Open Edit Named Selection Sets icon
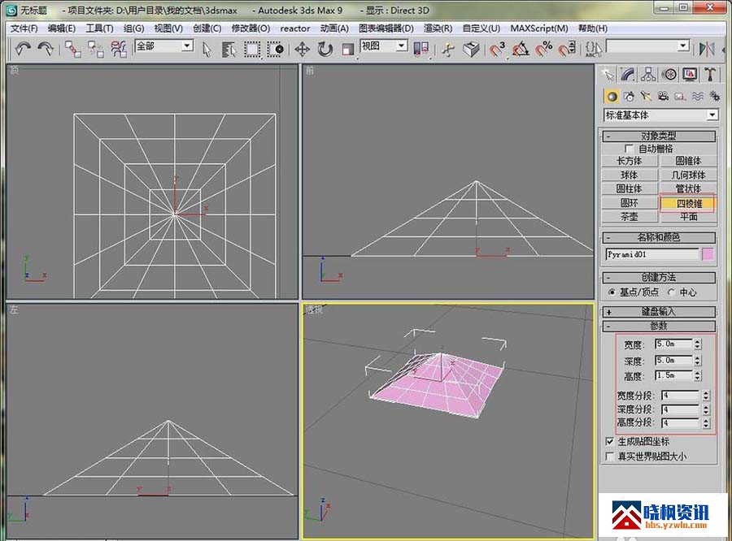The width and height of the screenshot is (732, 541). coord(594,49)
